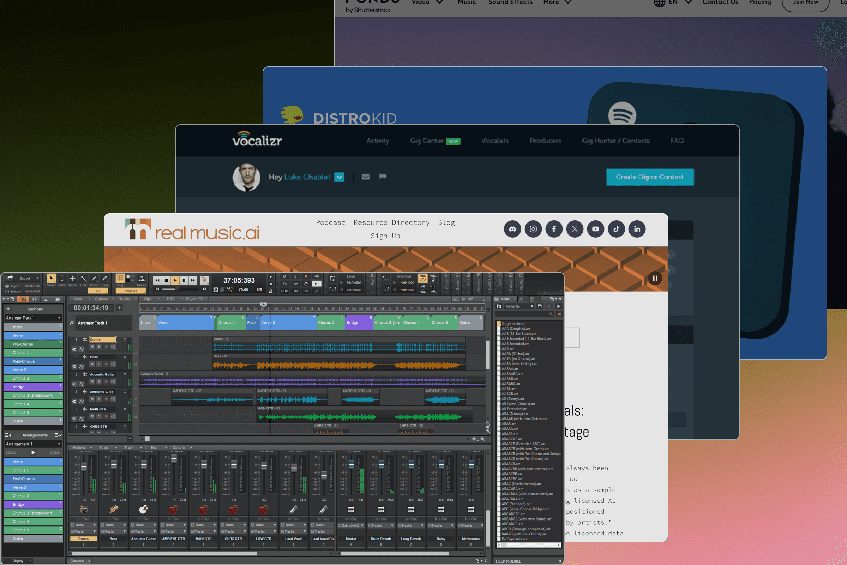Viewport: 847px width, 565px height.
Task: Click the Acoustic Guitar strip instrument icon
Action: 143,509
